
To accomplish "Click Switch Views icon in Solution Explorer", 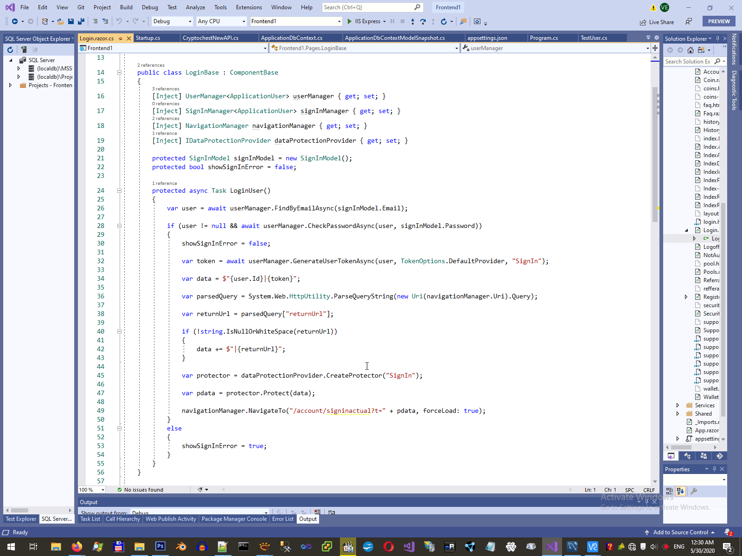I will tap(701, 50).
